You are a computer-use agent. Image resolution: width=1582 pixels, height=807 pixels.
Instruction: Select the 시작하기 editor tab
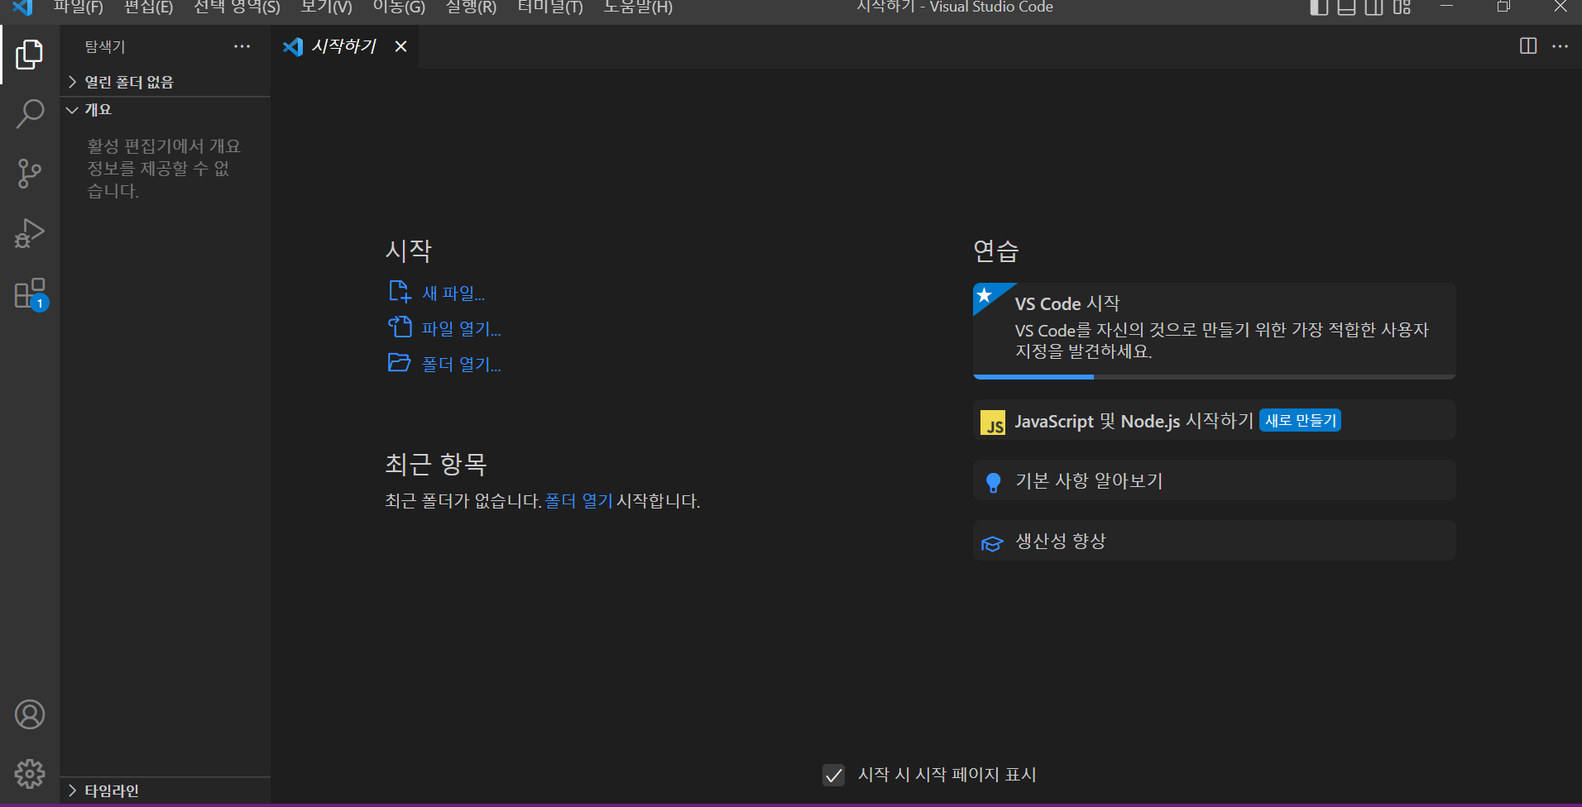[344, 46]
